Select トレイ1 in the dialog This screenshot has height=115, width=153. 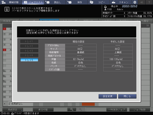tap(29, 41)
